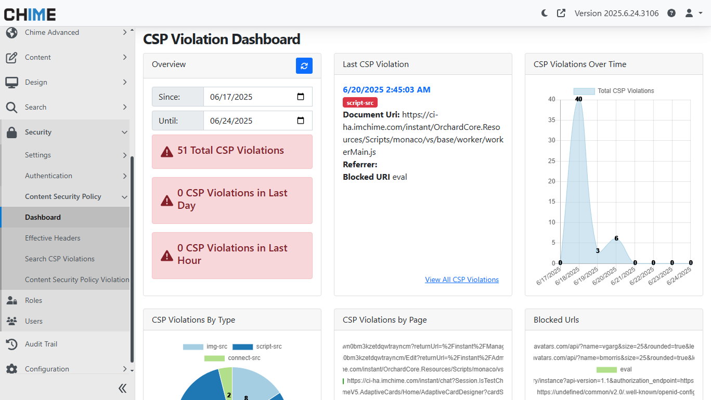
Task: Click the Version 2025.6.24.3106 text
Action: 616,13
